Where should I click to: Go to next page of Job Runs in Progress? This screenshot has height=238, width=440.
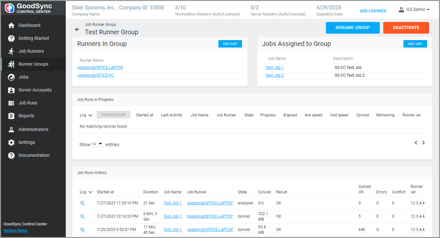[x=423, y=143]
